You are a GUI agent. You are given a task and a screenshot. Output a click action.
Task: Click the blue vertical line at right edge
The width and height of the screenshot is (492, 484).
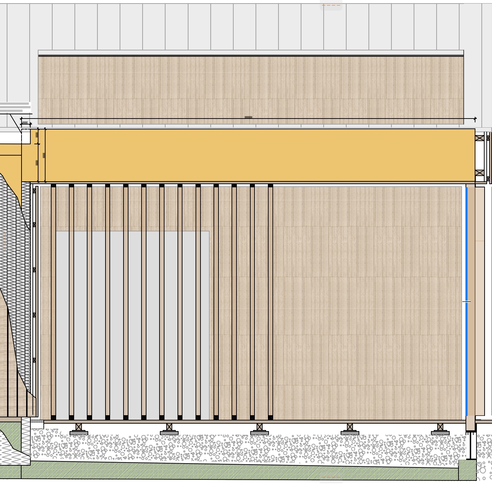click(467, 247)
